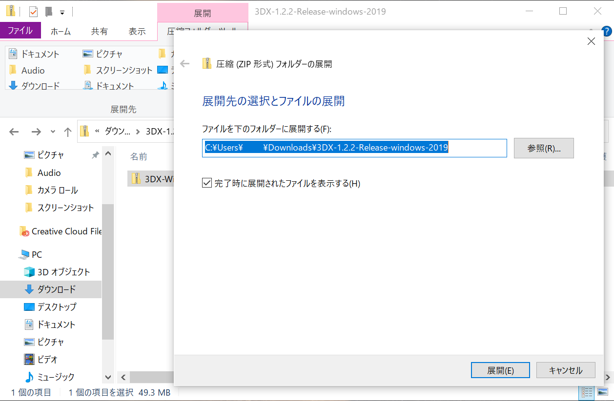Open ドキュメント under PC in sidebar

point(50,325)
